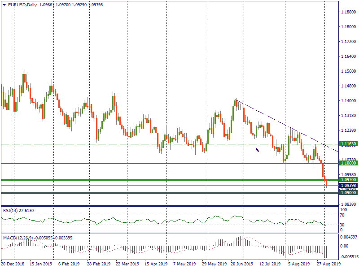Click the last red candlestick on chart

tap(326, 182)
